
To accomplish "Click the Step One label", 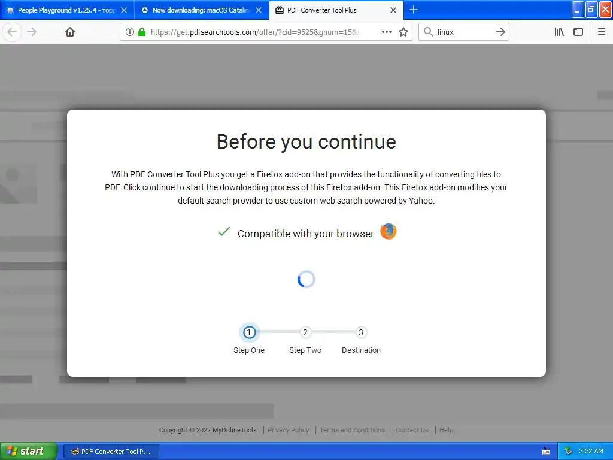I will (x=249, y=350).
